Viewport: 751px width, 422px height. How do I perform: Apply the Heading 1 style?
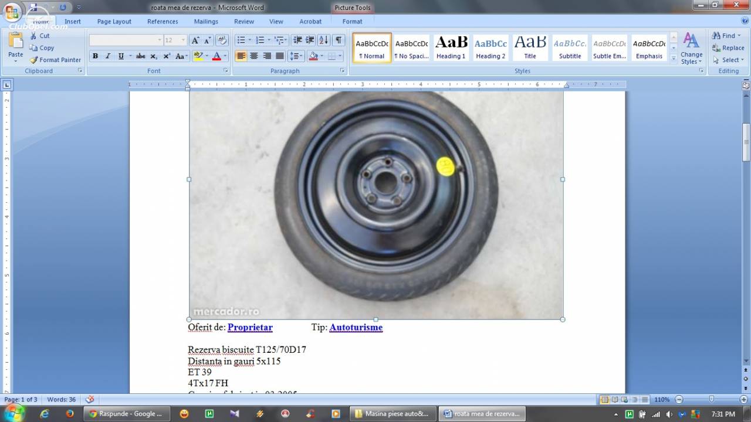451,47
